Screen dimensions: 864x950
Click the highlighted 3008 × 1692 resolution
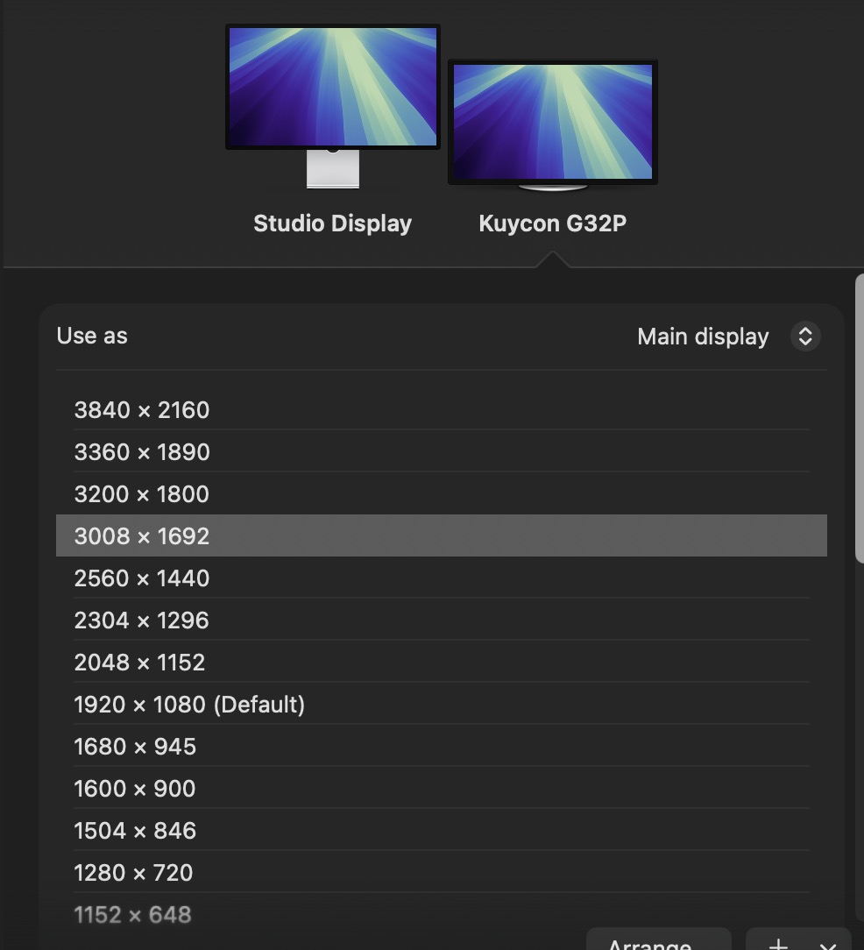point(142,535)
